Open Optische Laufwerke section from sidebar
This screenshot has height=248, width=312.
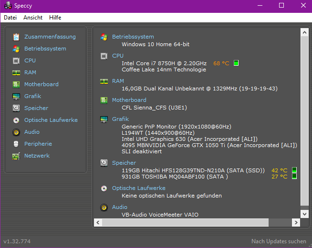click(x=51, y=120)
